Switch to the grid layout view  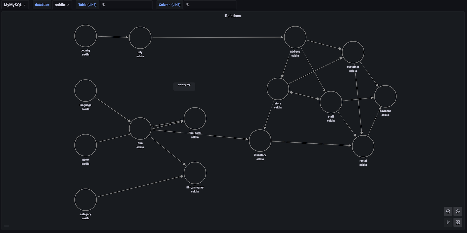click(458, 223)
